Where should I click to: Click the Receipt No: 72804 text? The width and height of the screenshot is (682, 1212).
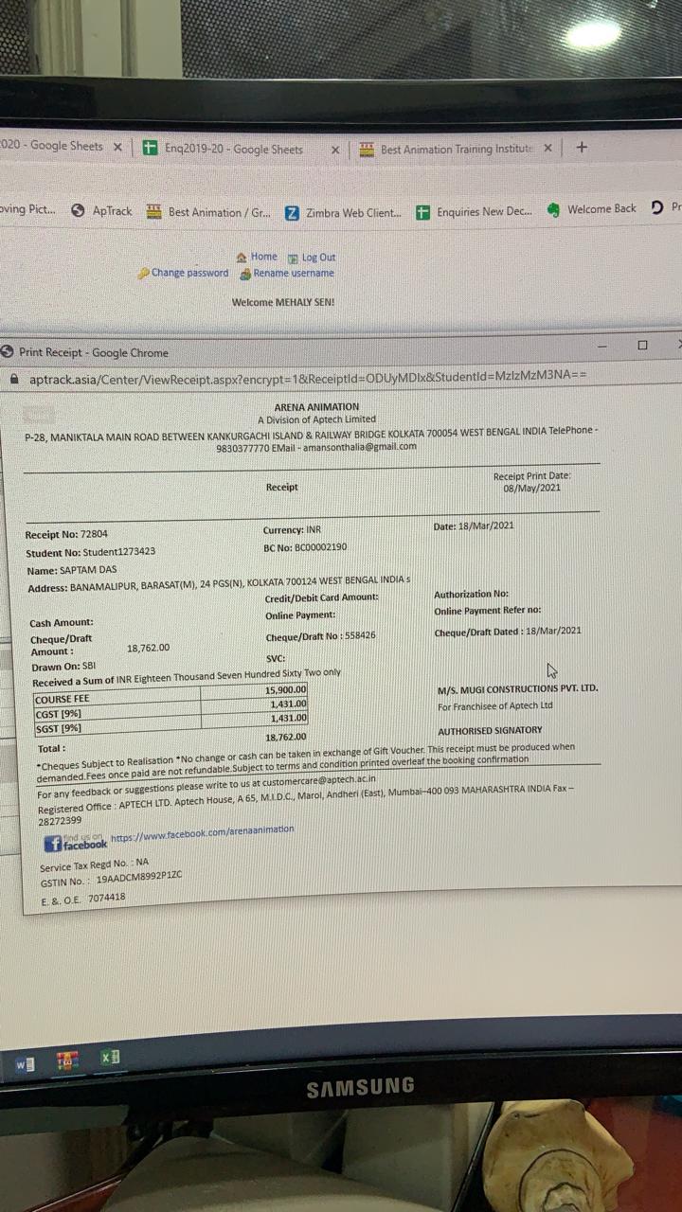(66, 534)
